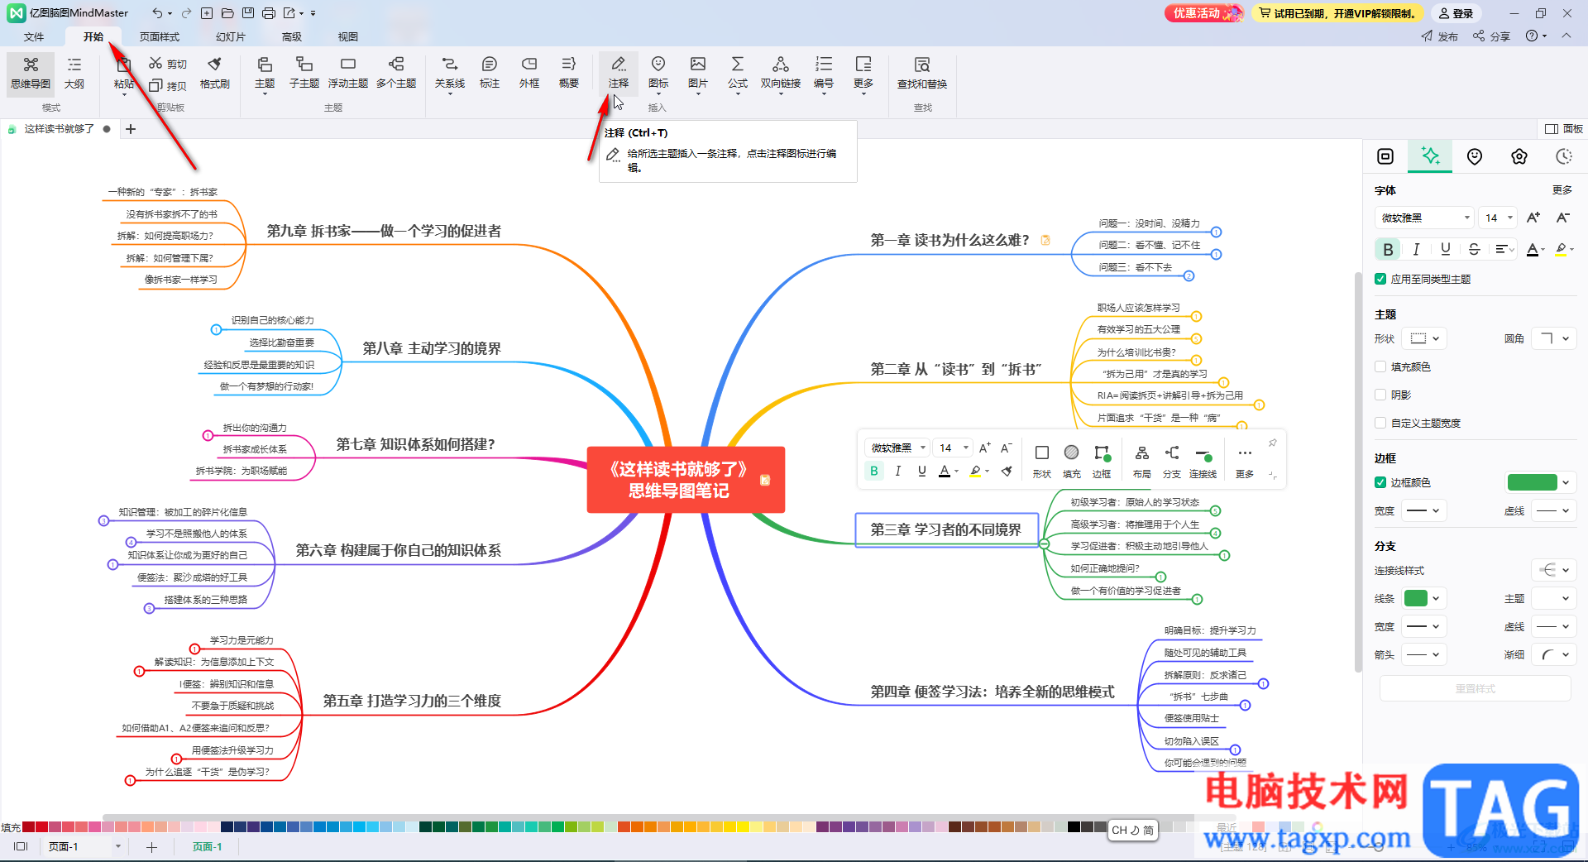
Task: Toggle the Panel (面板) button
Action: [x=1564, y=128]
